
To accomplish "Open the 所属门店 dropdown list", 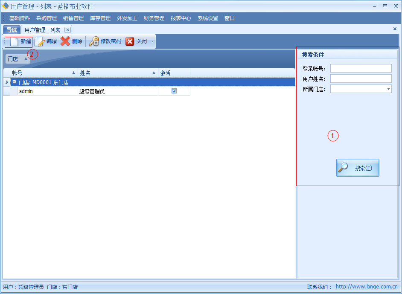I will 388,89.
